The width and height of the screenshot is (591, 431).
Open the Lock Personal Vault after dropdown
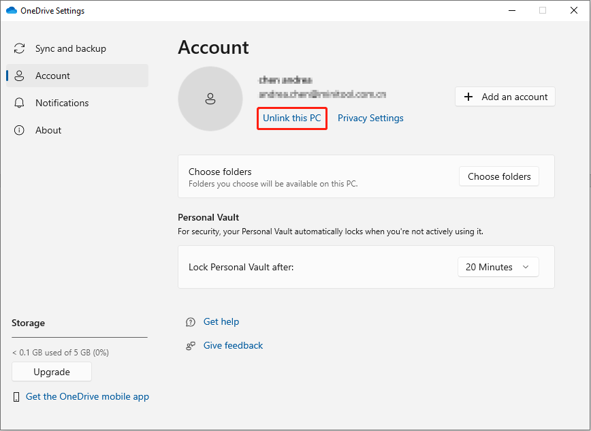click(x=498, y=268)
